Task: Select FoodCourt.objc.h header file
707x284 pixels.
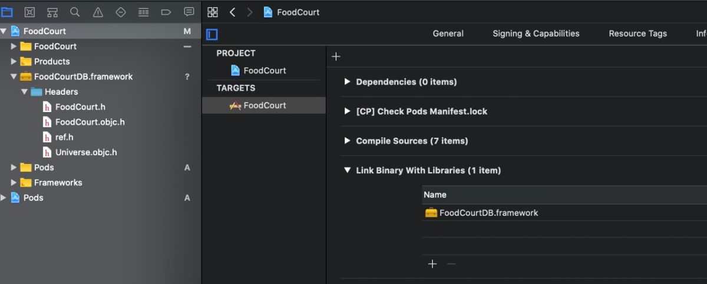Action: click(90, 122)
